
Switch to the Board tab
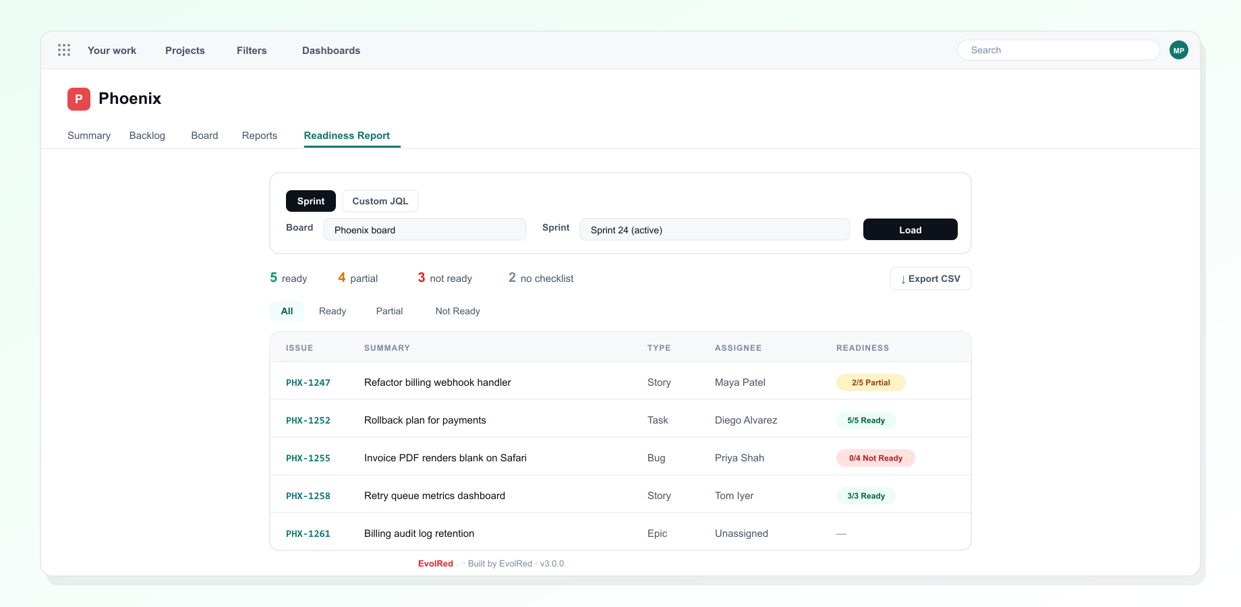pos(204,136)
